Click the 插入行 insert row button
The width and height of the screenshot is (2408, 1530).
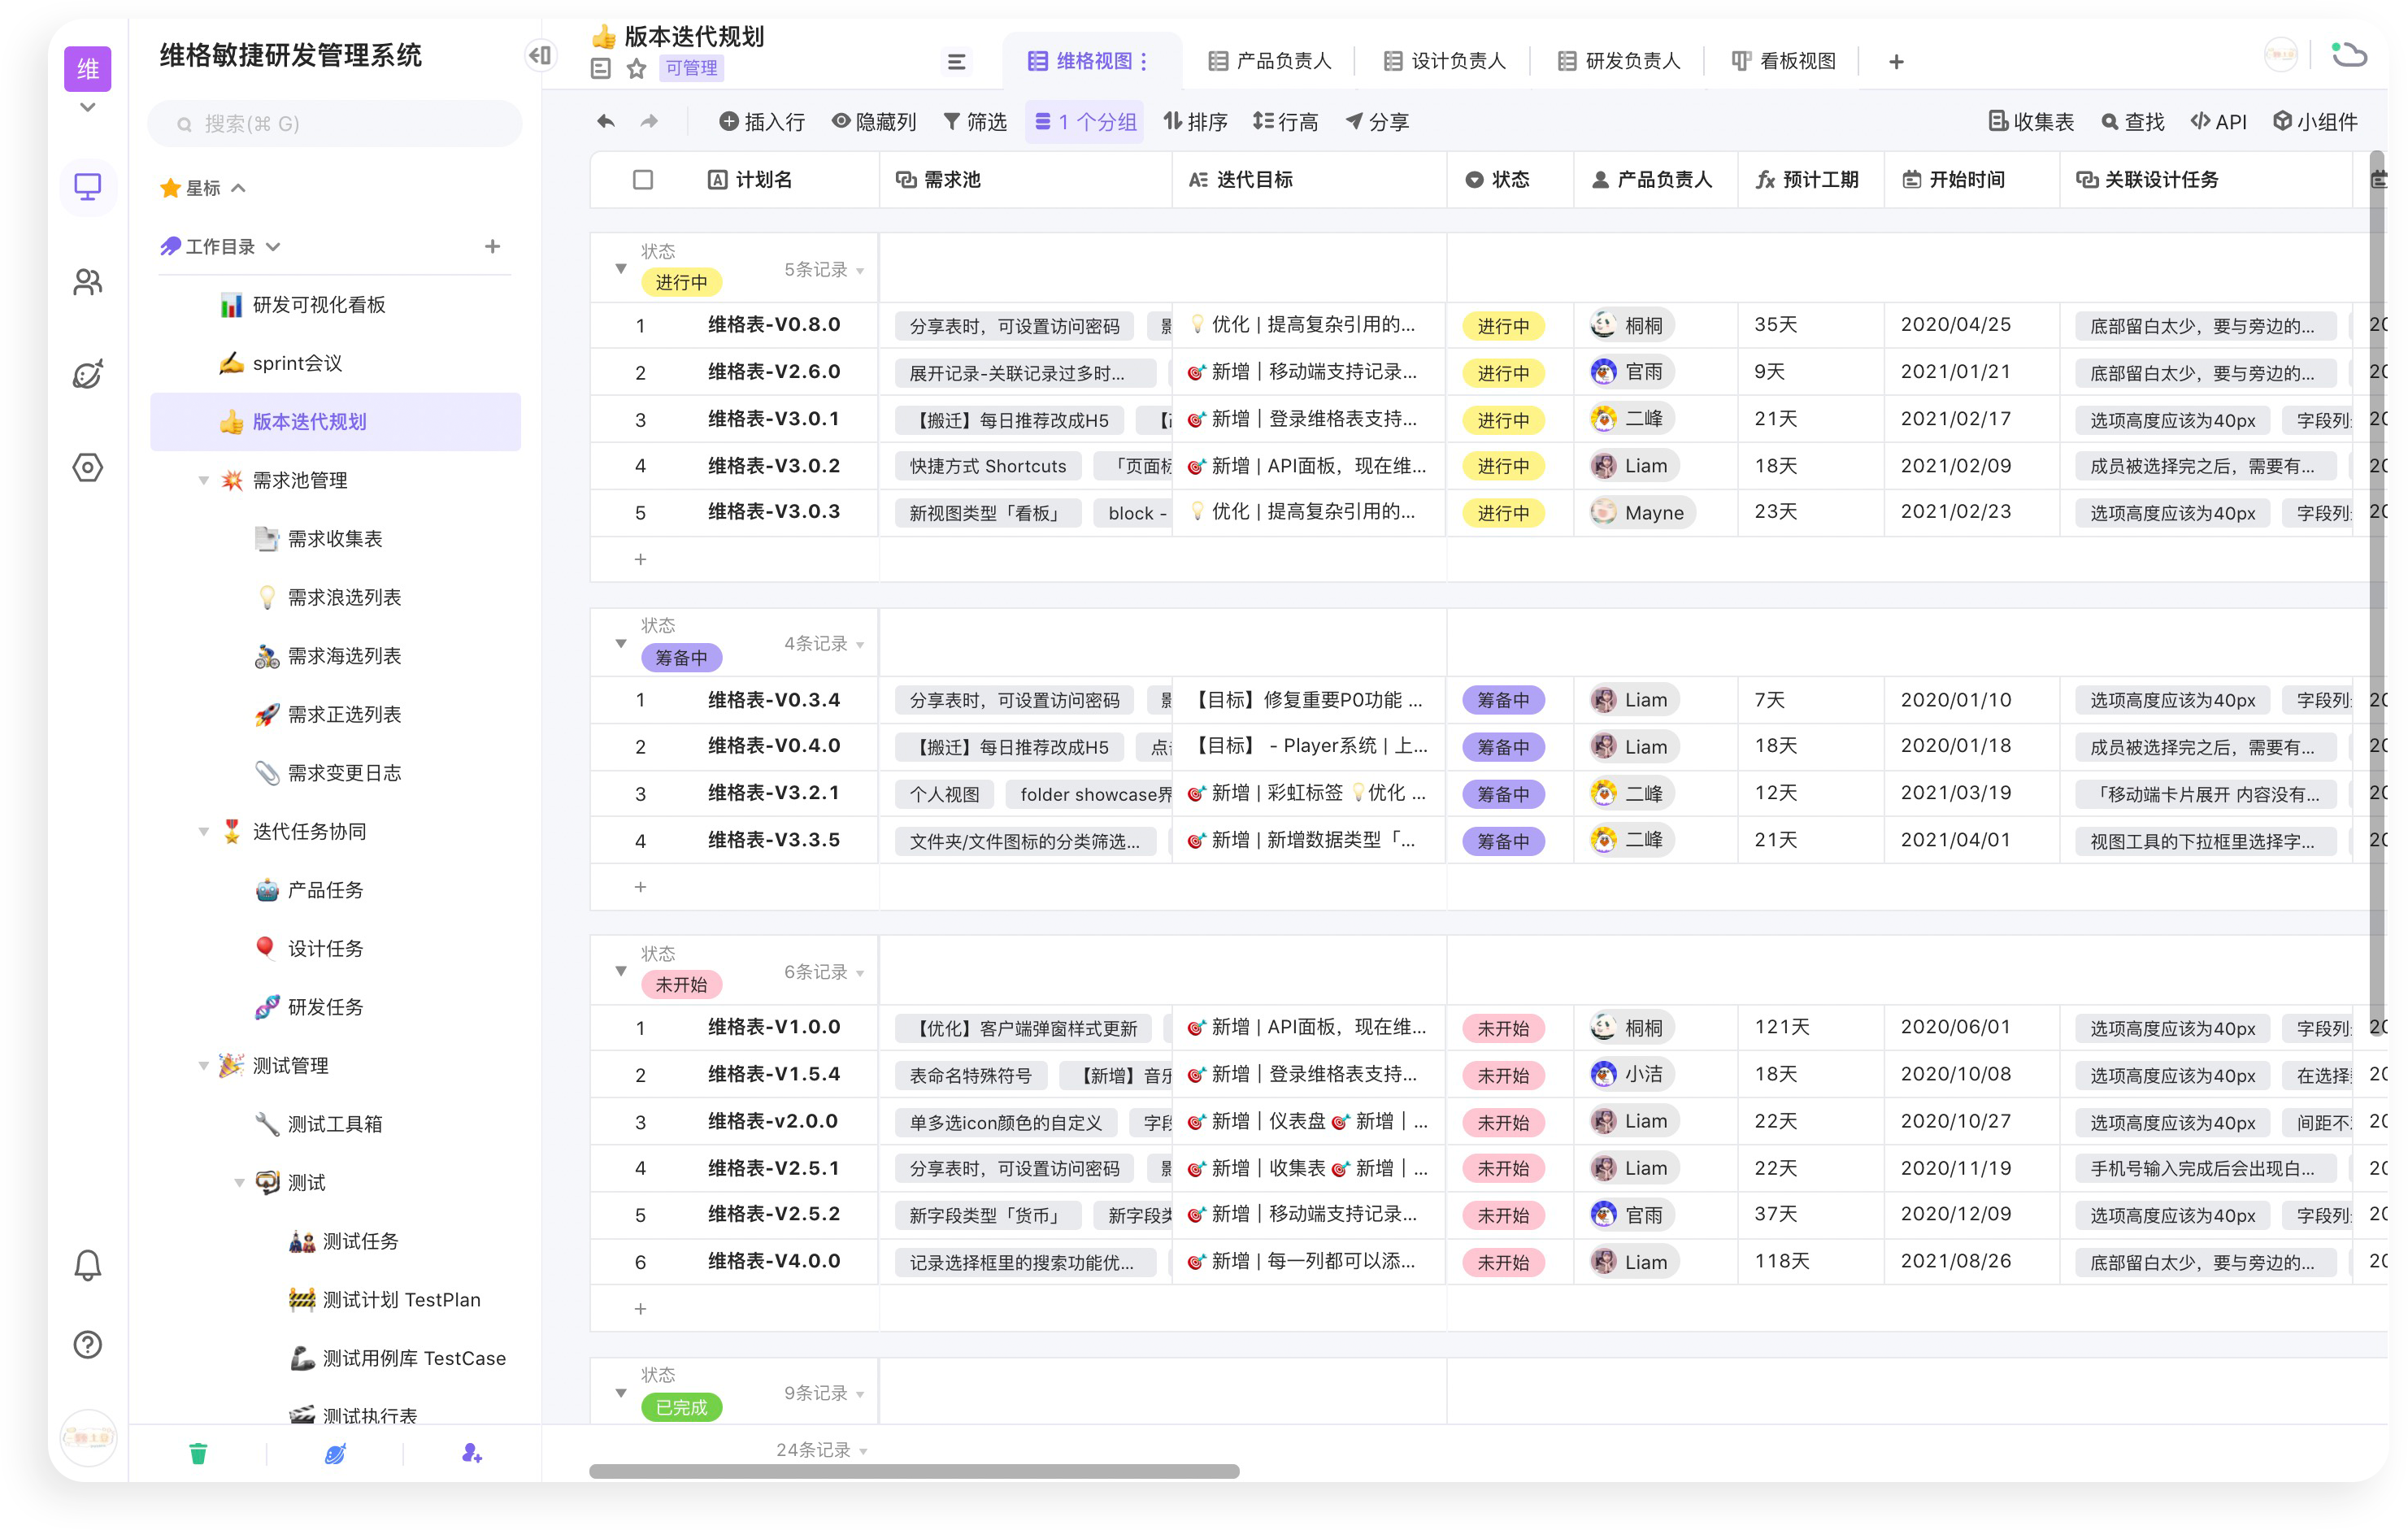762,121
